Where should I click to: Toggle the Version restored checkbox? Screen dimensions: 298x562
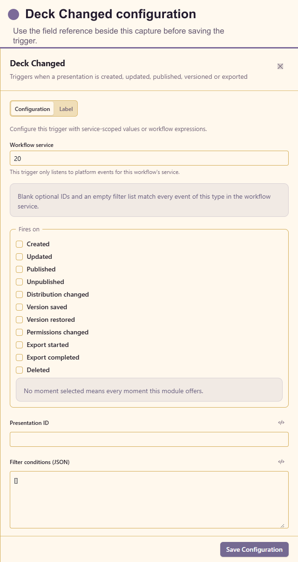(x=20, y=319)
